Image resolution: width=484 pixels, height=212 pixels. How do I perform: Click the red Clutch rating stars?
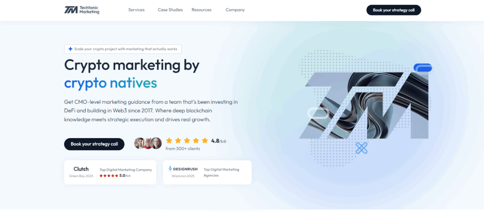click(x=109, y=176)
